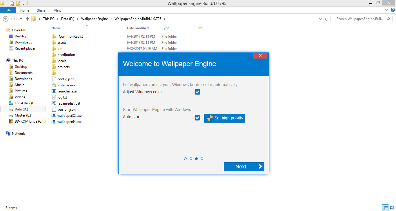Click the Next button in wizard
The width and height of the screenshot is (396, 211).
(244, 167)
